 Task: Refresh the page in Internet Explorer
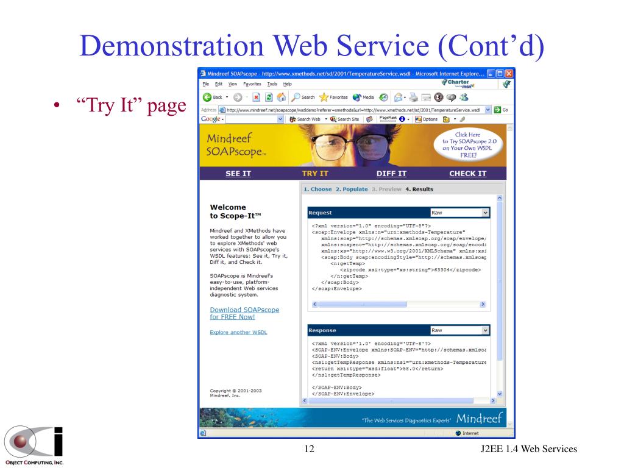269,97
